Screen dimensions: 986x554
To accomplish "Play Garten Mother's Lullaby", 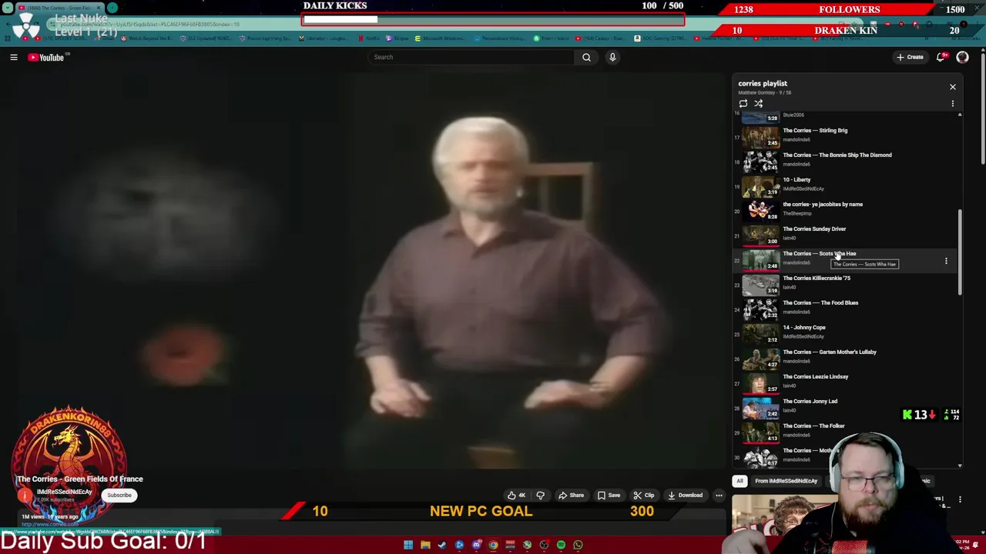I will pyautogui.click(x=830, y=352).
